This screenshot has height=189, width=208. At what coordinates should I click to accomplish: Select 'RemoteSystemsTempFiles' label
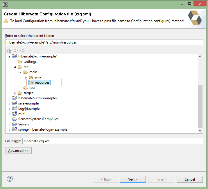[38, 119]
